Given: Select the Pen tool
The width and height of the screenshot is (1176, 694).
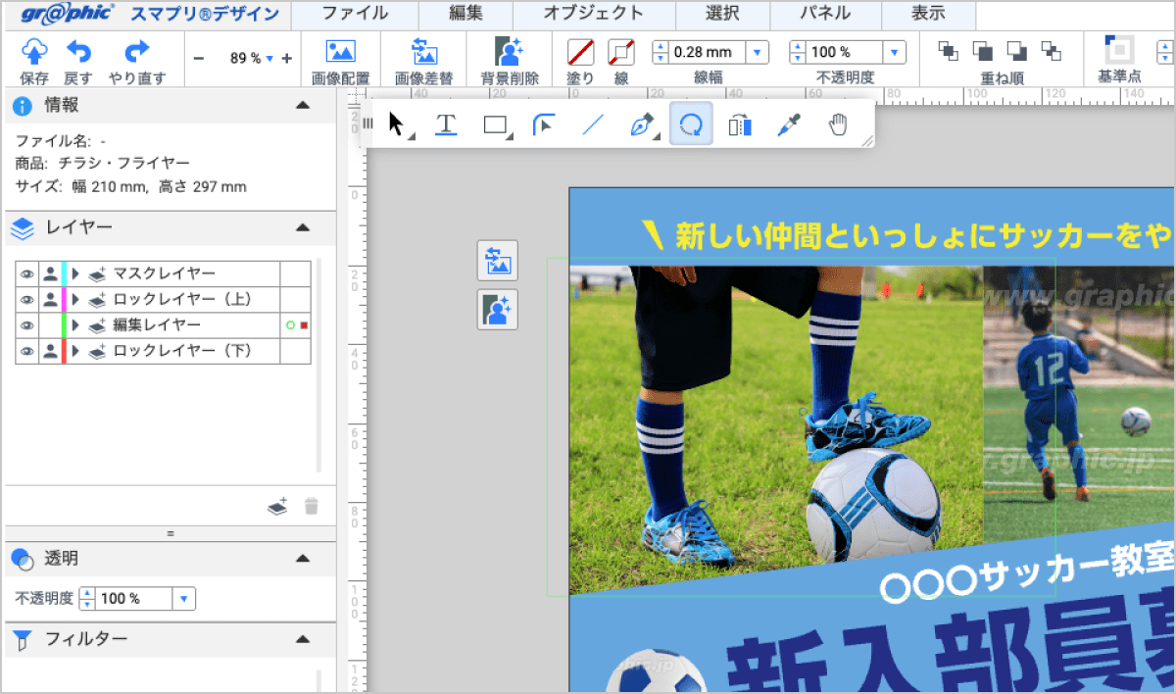Looking at the screenshot, I should coord(641,124).
